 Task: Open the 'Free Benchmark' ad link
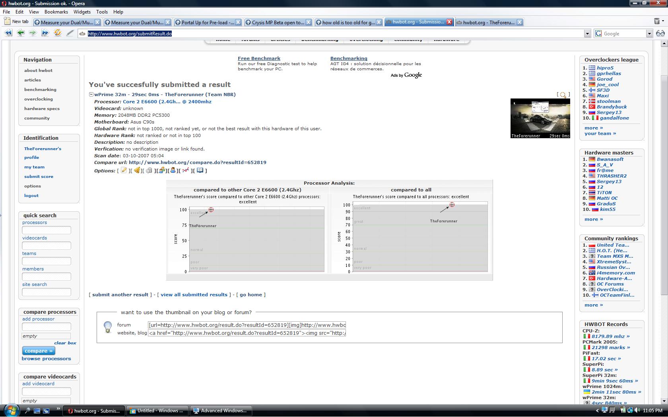259,58
